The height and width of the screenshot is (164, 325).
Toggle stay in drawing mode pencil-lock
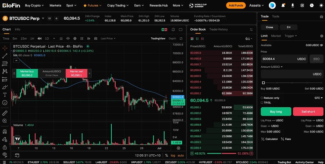point(5,140)
